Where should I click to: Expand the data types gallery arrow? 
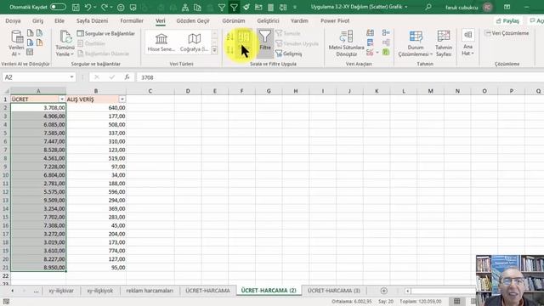[x=214, y=50]
